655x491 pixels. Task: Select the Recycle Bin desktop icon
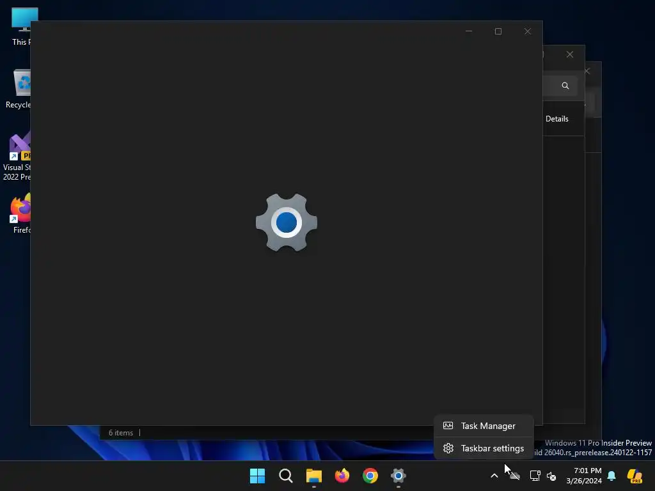19,89
